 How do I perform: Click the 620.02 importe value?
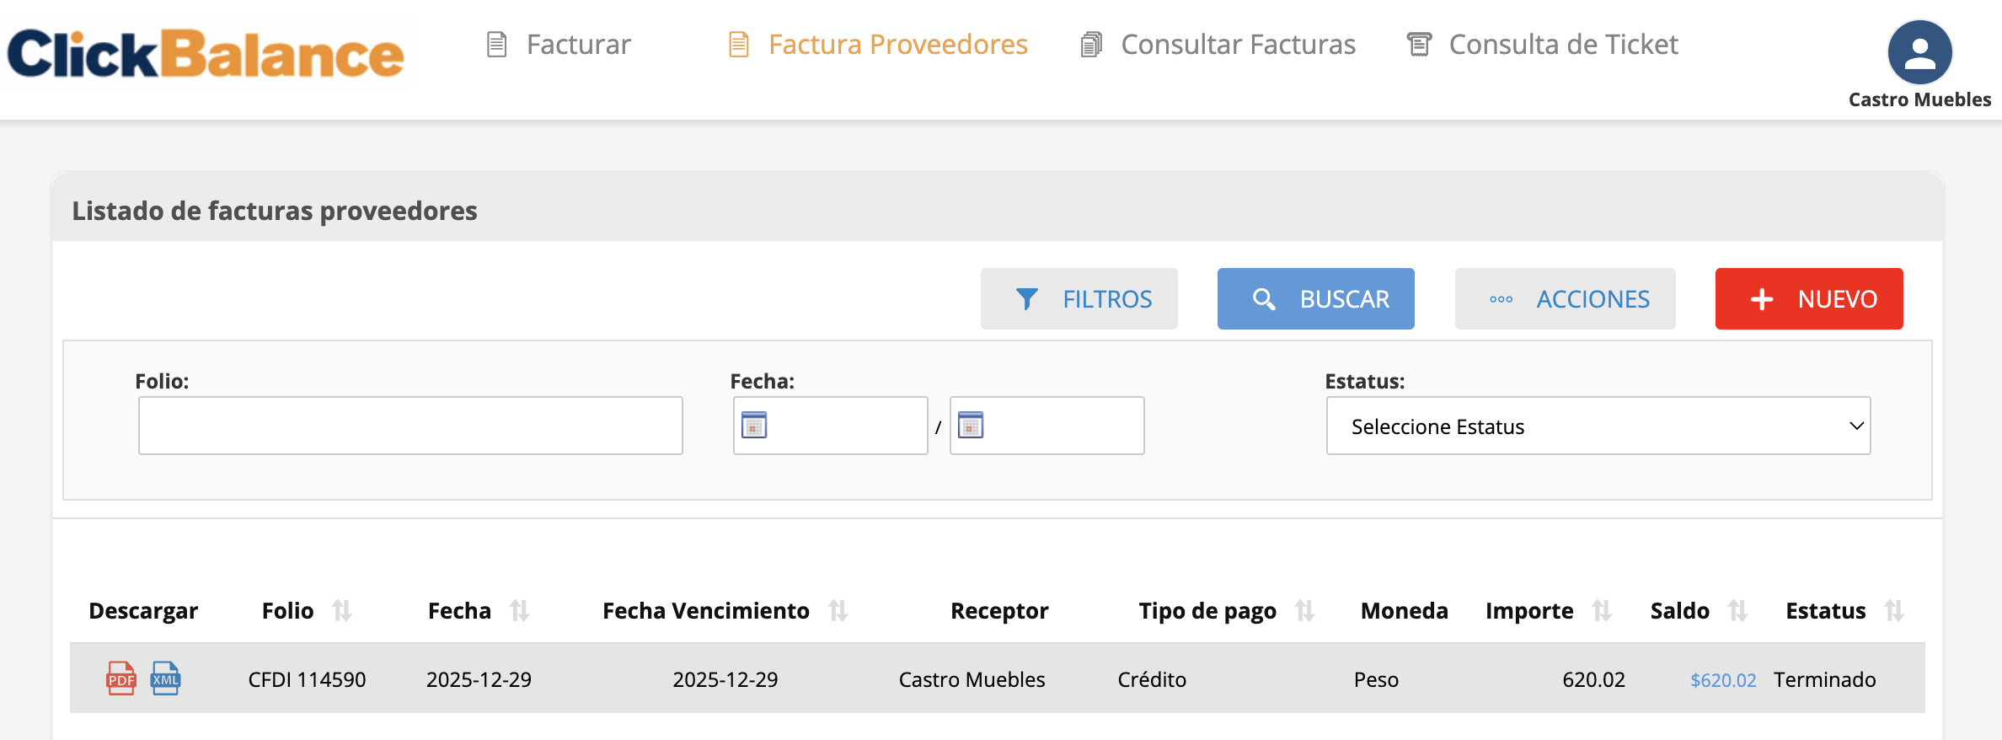1593,679
